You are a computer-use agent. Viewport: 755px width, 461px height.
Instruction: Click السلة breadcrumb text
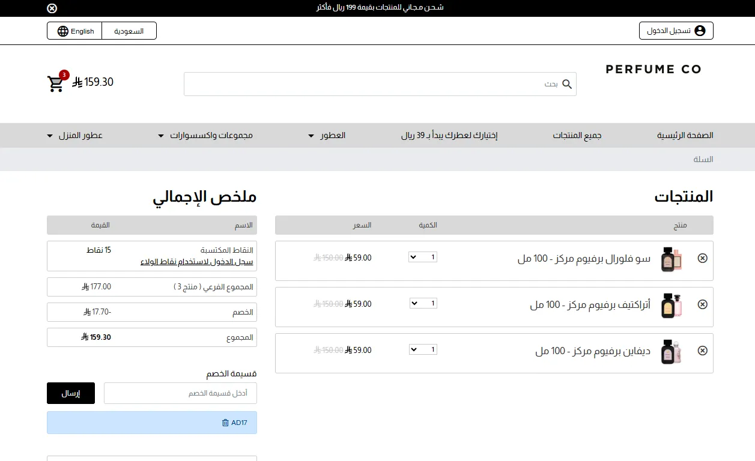(x=703, y=160)
